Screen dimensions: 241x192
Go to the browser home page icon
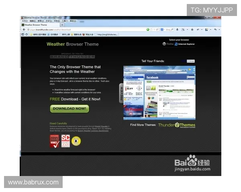[x=192, y=30]
